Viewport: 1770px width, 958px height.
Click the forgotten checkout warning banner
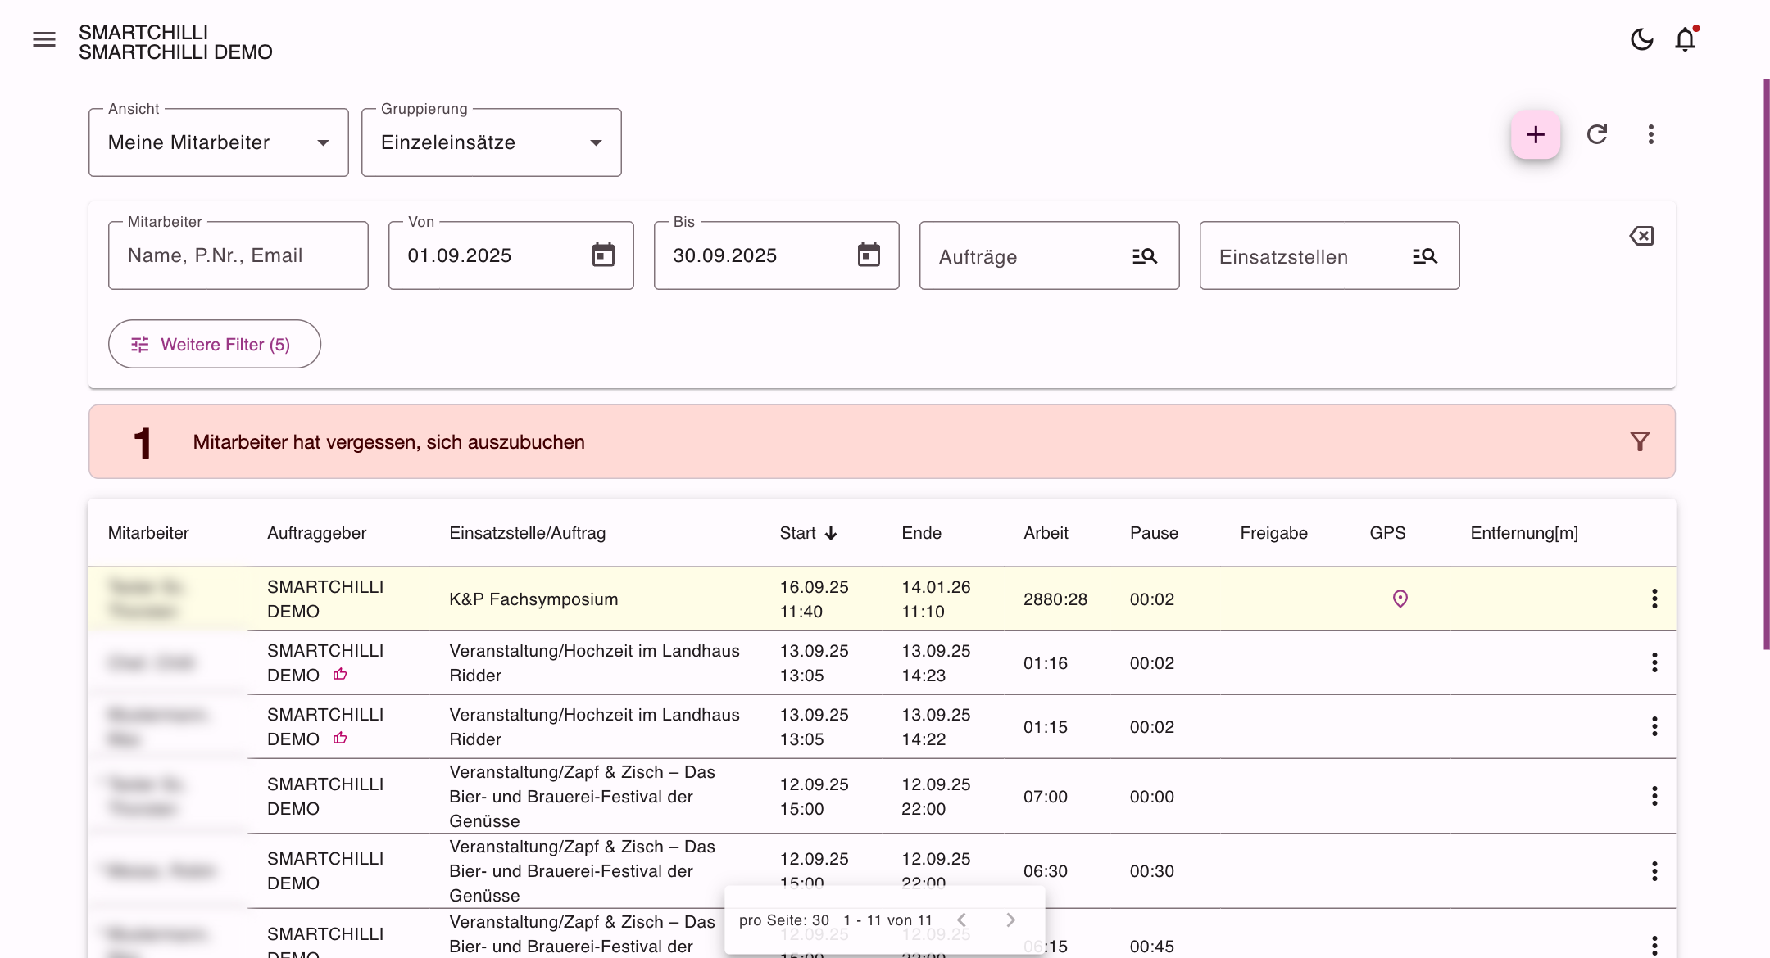(882, 442)
